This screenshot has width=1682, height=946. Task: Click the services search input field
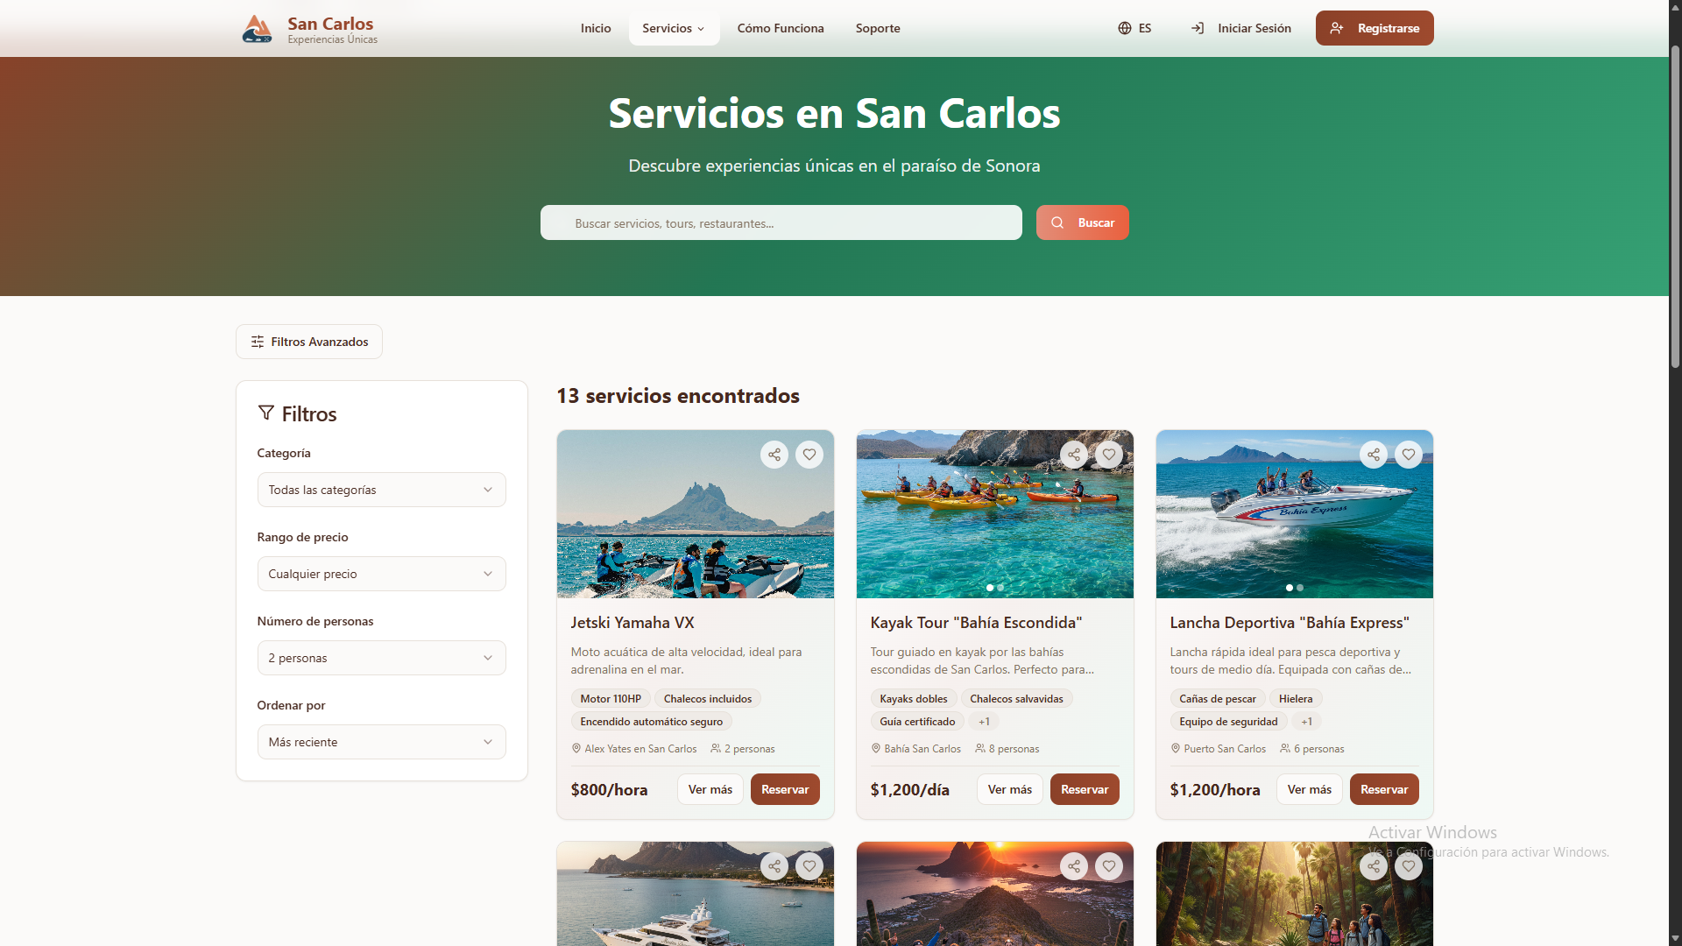781,222
